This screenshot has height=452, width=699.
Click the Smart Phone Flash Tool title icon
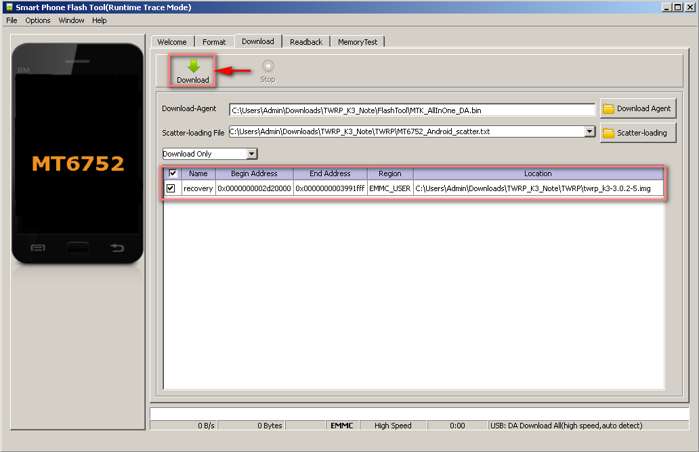(9, 7)
